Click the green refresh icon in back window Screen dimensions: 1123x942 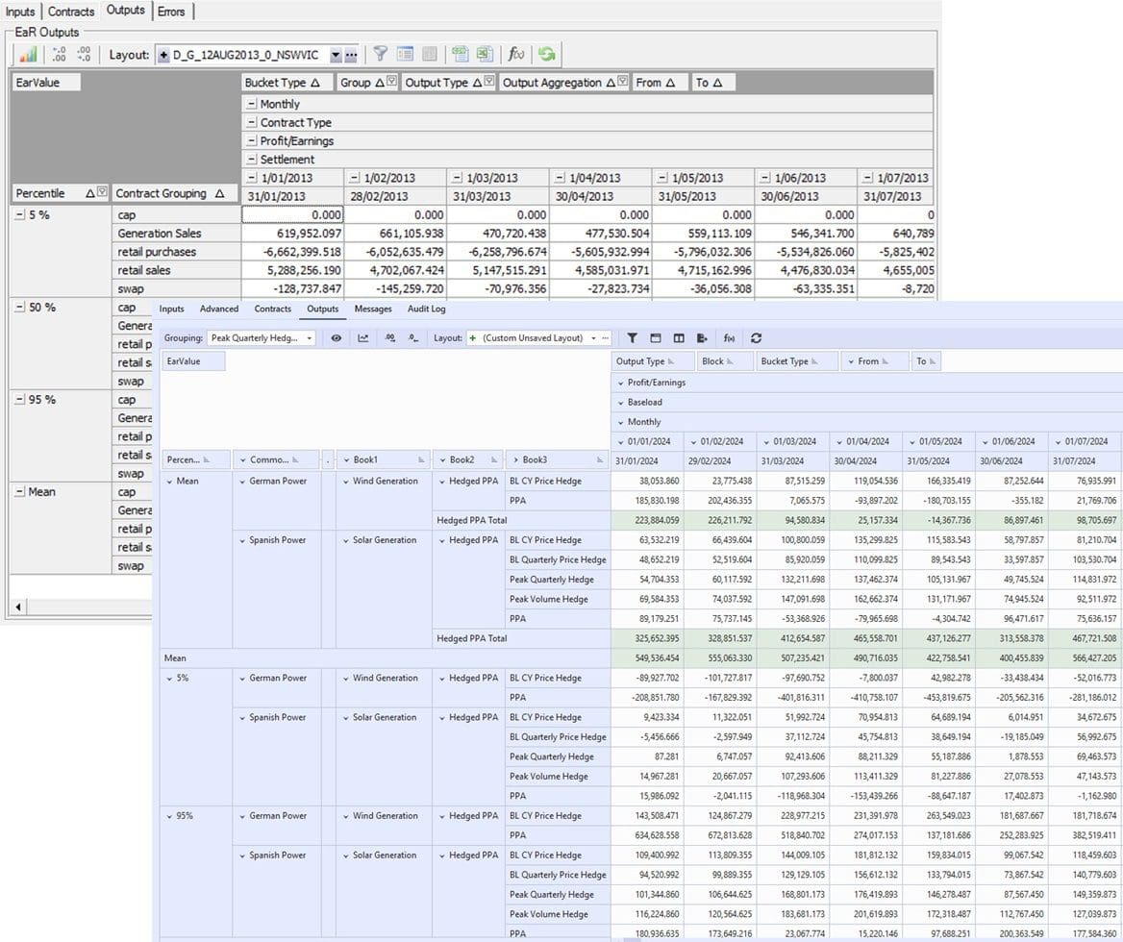[x=546, y=55]
